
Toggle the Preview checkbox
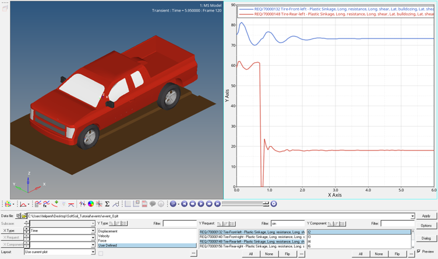point(419,251)
